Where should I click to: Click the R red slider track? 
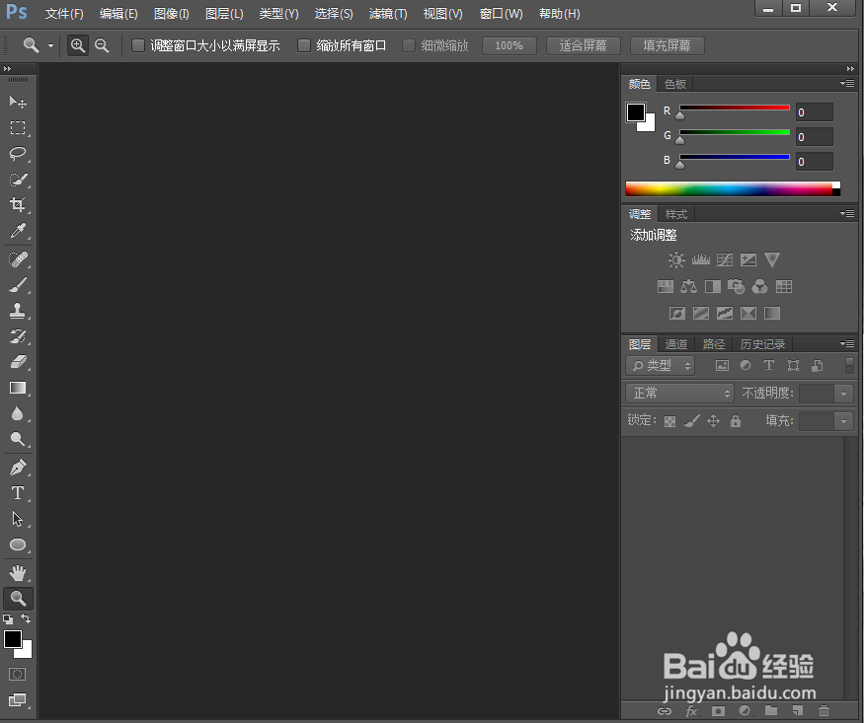[x=735, y=108]
